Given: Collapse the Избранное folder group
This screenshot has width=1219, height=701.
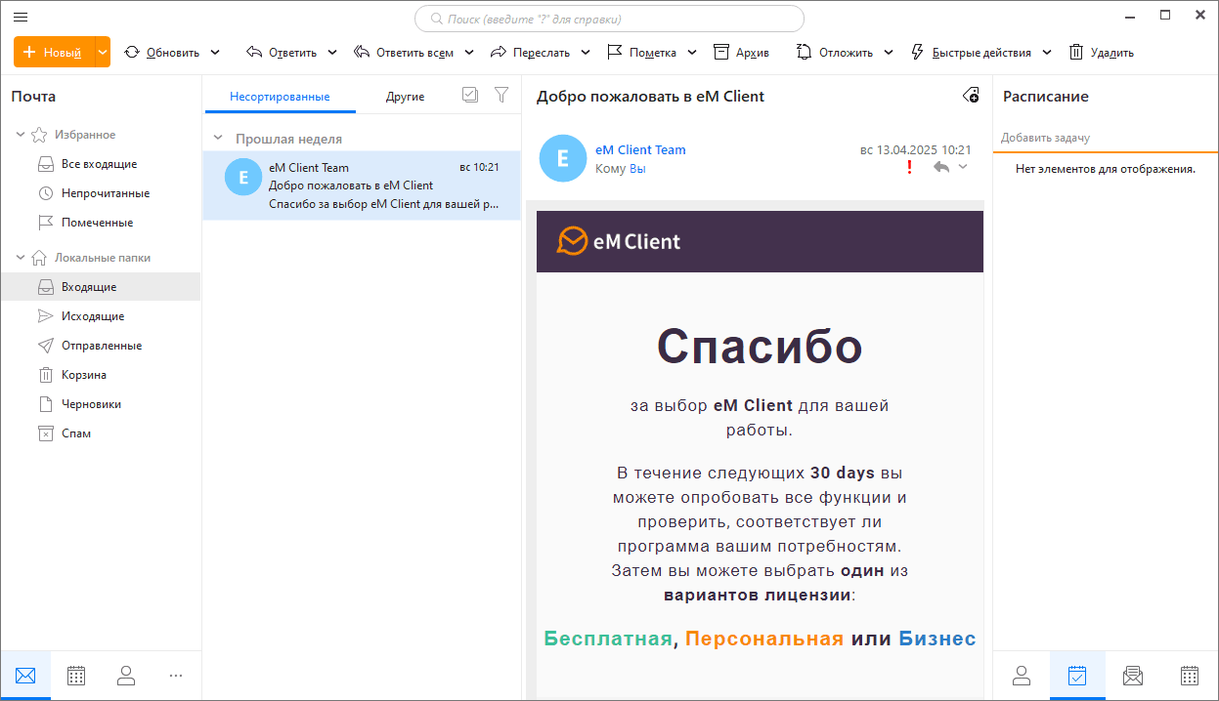Looking at the screenshot, I should pyautogui.click(x=21, y=135).
